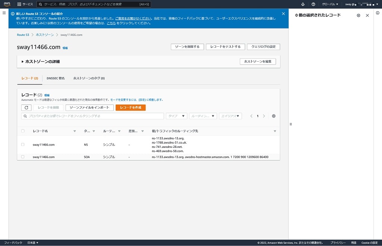The width and height of the screenshot is (382, 246).
Task: Select the SOA record checkbox
Action: click(23, 157)
